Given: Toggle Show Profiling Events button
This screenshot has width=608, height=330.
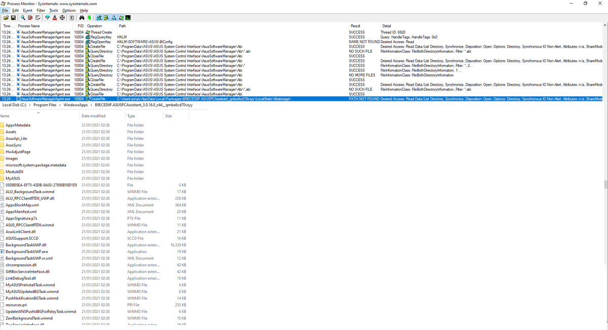Looking at the screenshot, I should (x=128, y=18).
